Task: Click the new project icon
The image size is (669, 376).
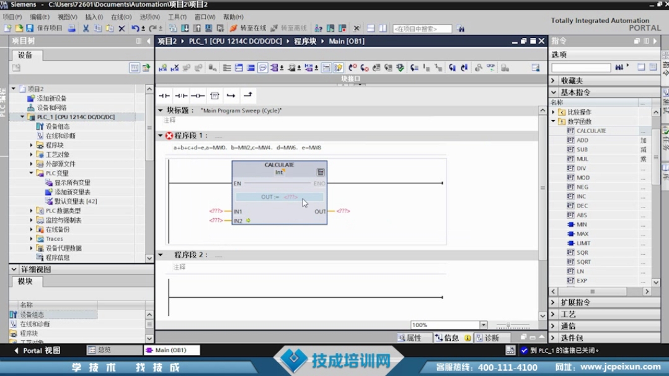Action: (x=7, y=28)
